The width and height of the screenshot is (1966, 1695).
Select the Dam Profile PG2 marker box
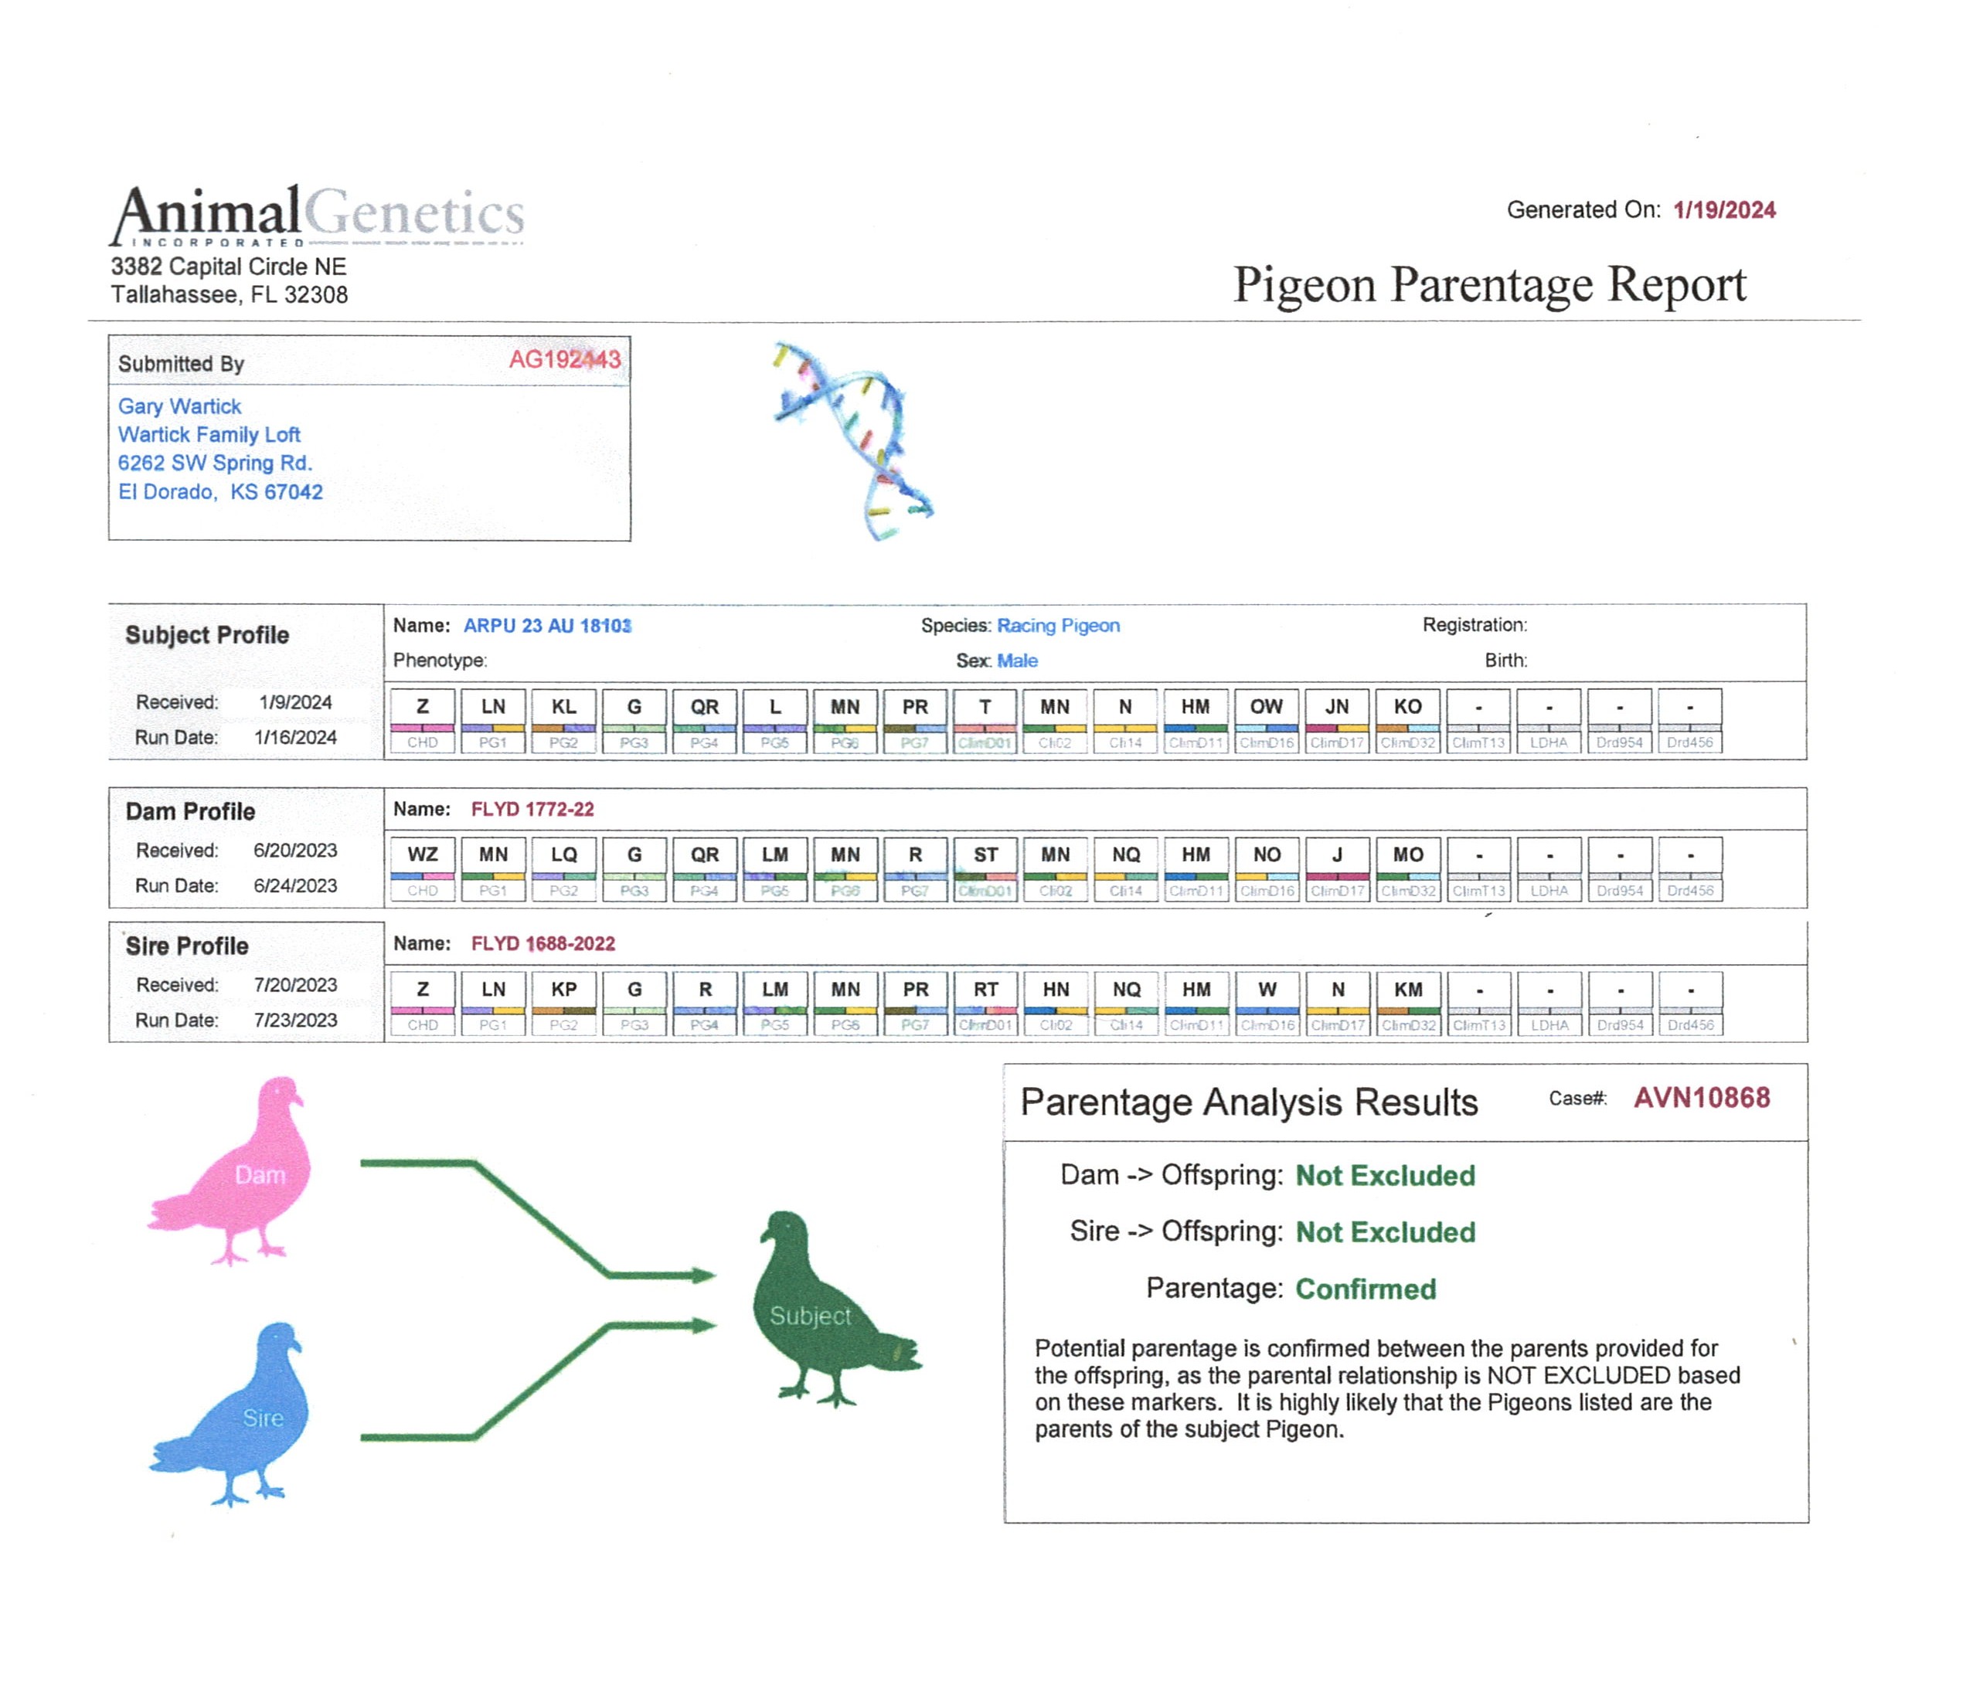[563, 869]
